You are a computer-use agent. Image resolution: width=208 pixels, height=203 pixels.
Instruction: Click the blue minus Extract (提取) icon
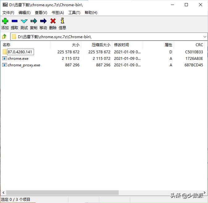click(15, 21)
